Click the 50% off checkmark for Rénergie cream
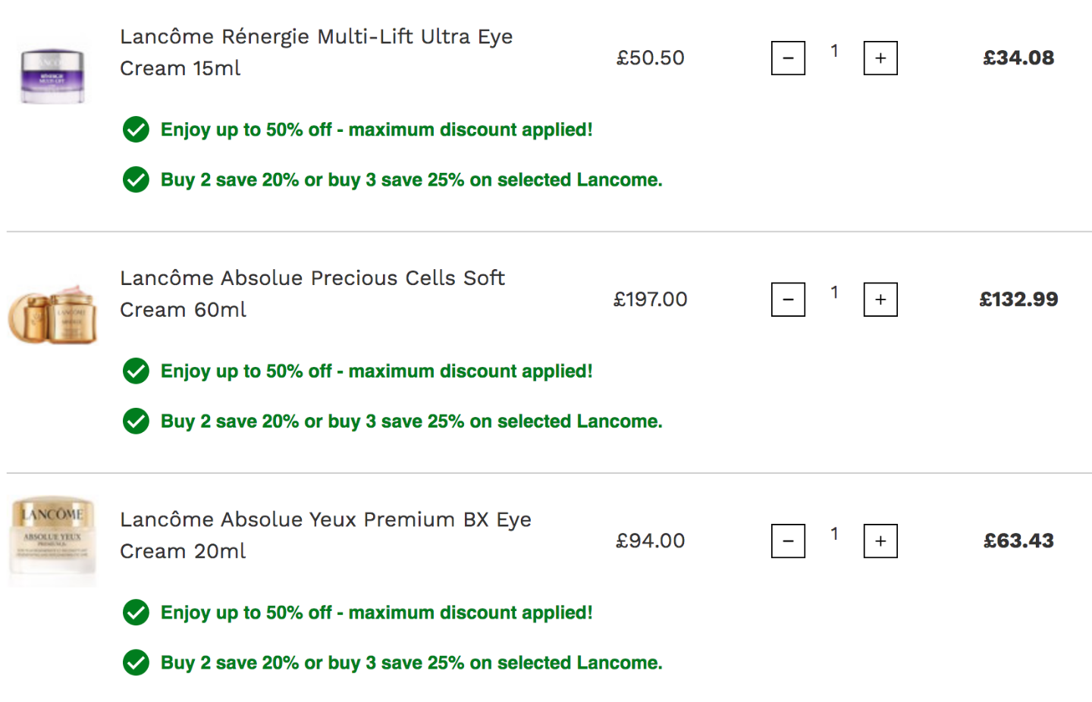The image size is (1092, 702). tap(136, 130)
